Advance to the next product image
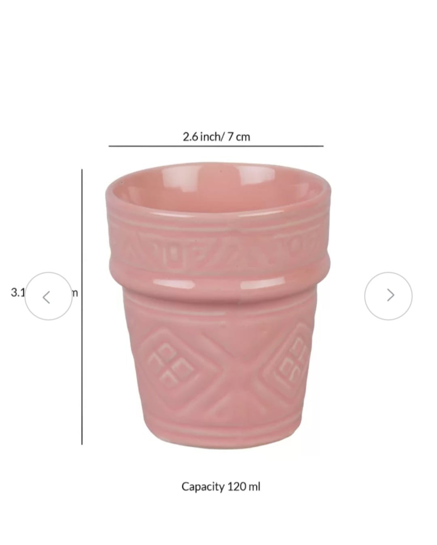Viewport: 437px width, 545px height. pyautogui.click(x=388, y=296)
